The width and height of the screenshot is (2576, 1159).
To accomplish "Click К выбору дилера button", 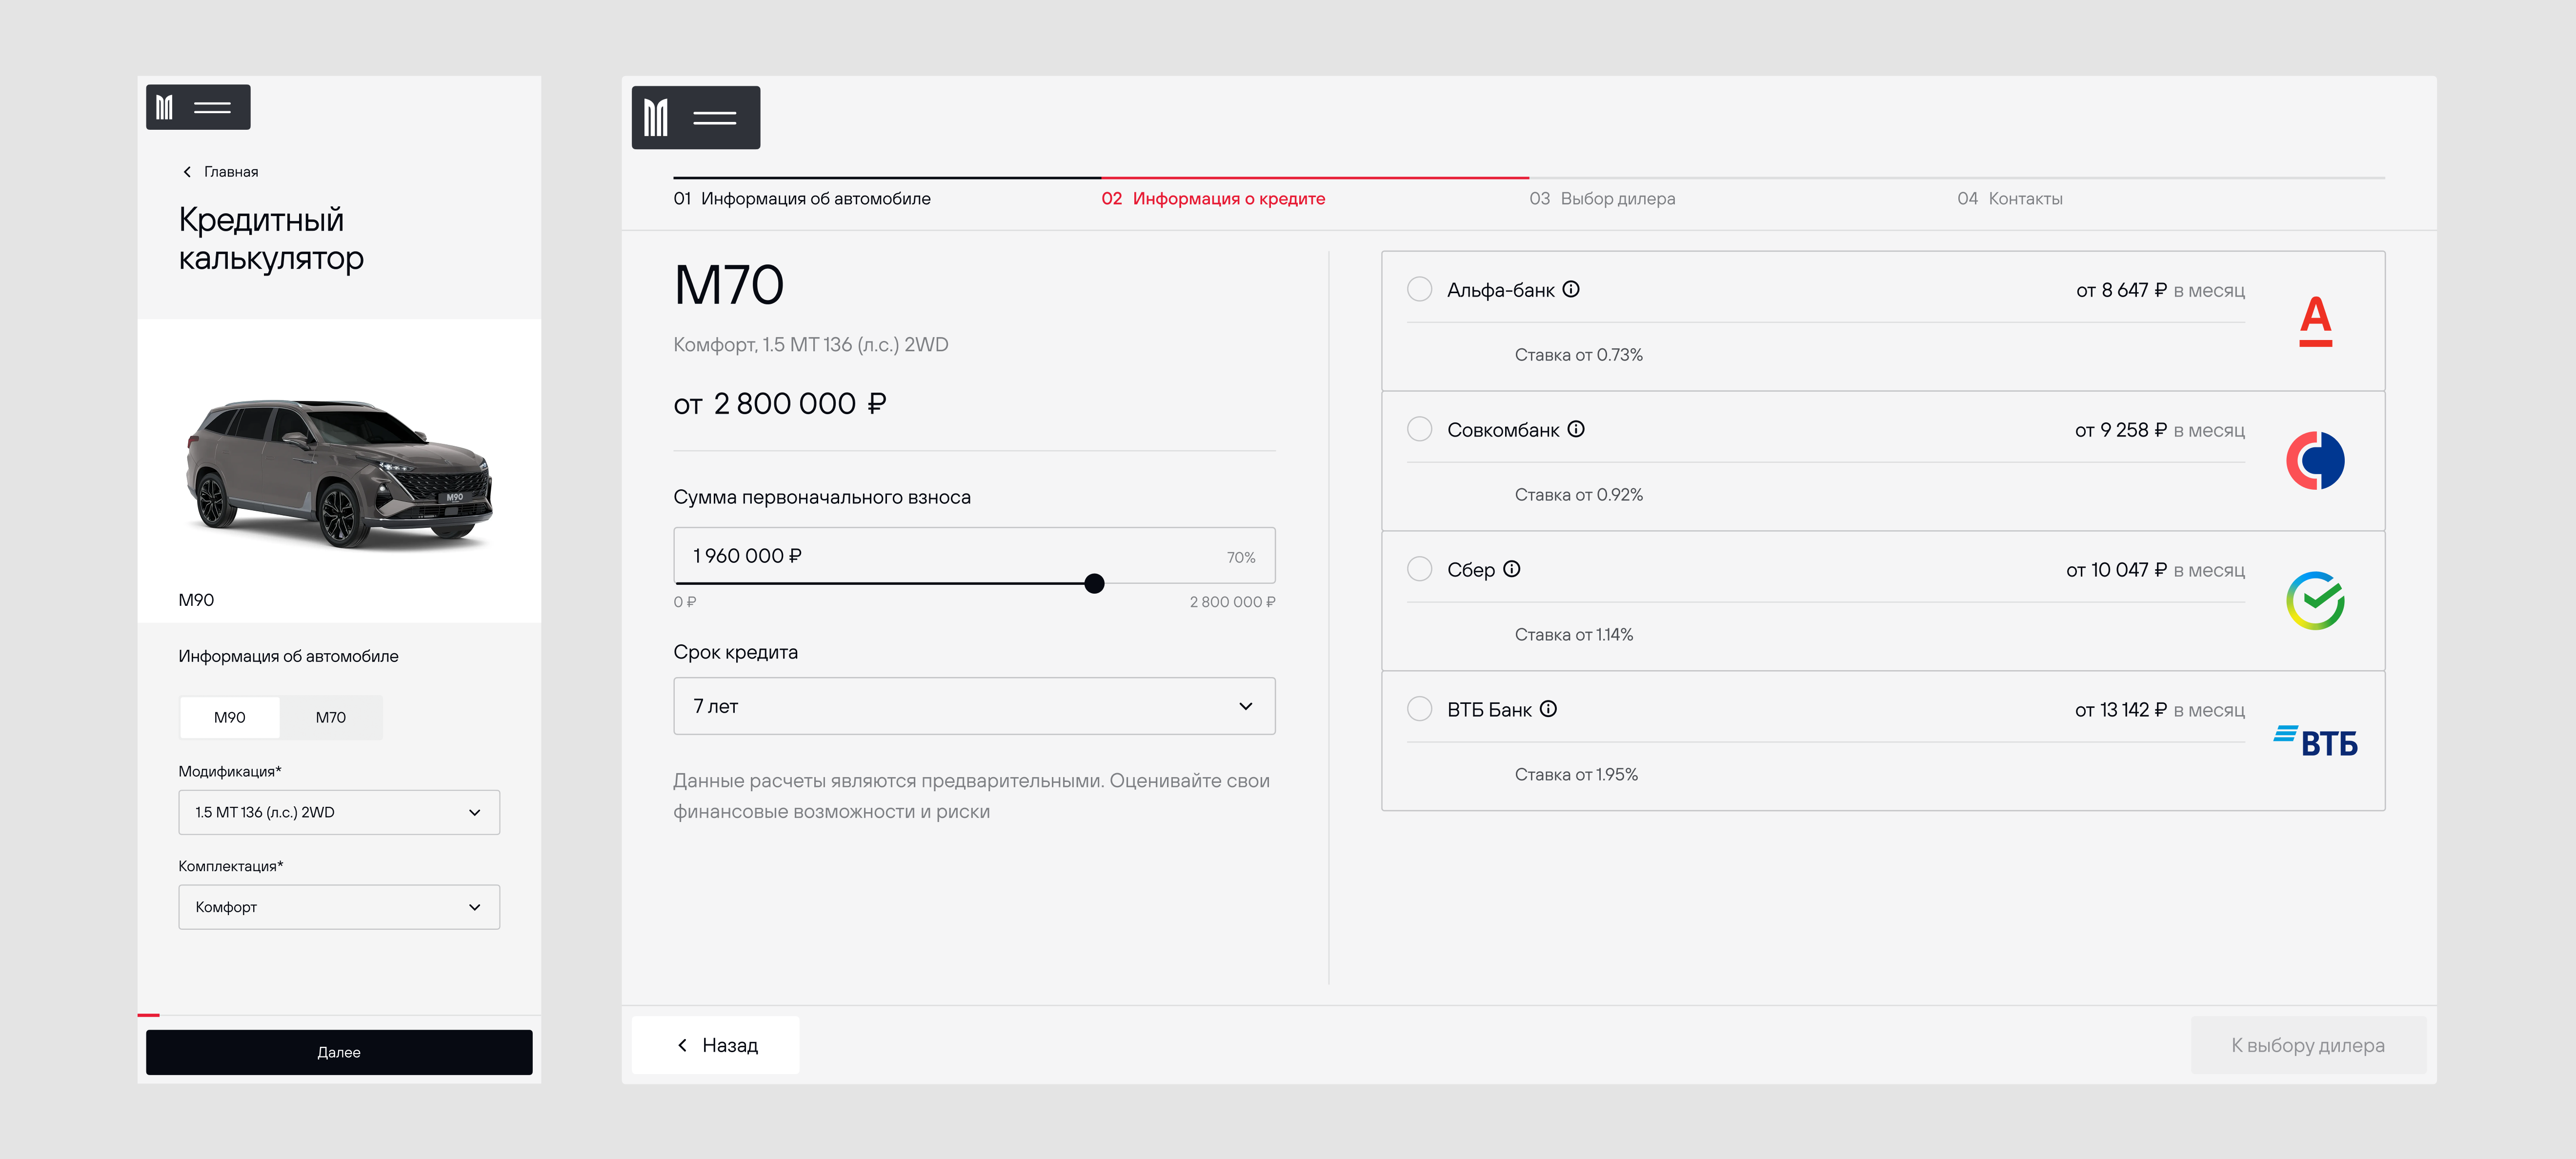I will 2308,1045.
